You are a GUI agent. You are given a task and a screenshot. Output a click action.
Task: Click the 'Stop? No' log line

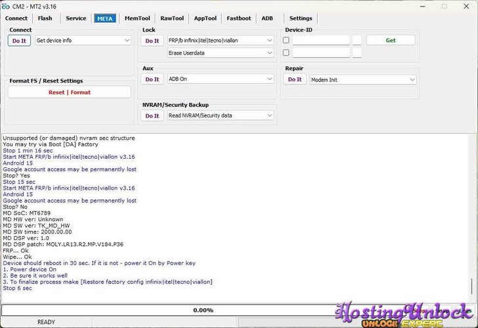point(15,207)
